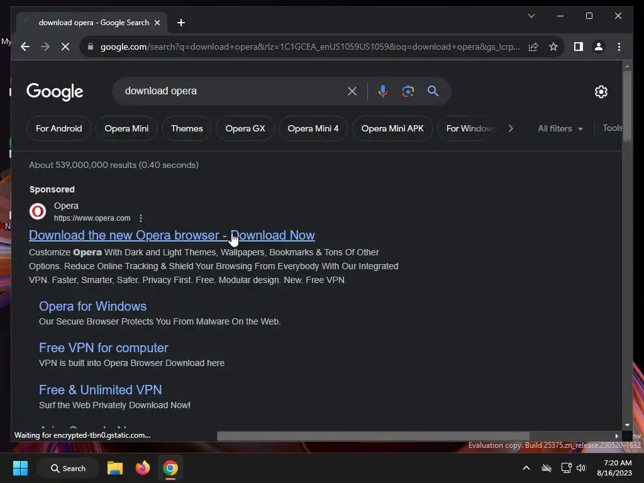Click the vertical page scrollbar
This screenshot has width=644, height=483.
click(x=627, y=107)
